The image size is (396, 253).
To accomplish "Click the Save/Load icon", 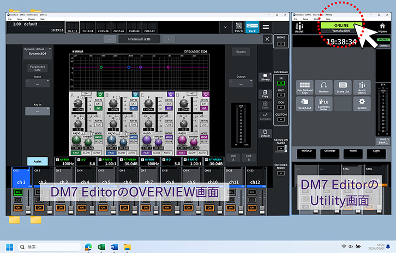I will [304, 104].
